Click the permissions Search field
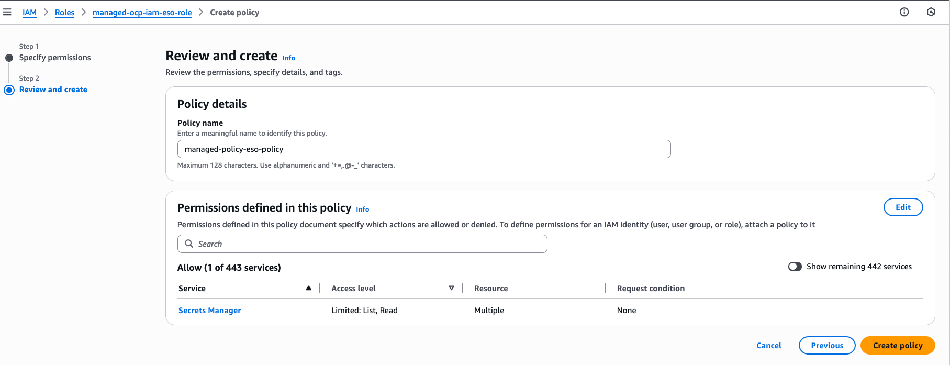 pos(366,244)
